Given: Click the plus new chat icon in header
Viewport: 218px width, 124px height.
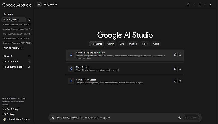Looking at the screenshot, I should [x=205, y=4].
